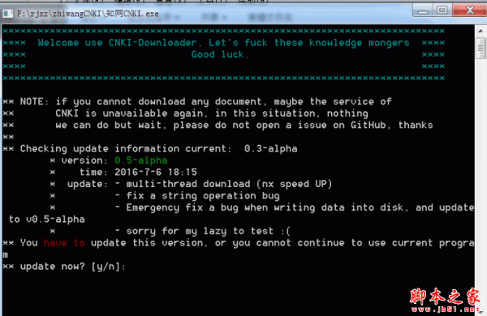Viewport: 487px width, 316px height.
Task: Minimize the CNKI.exe console window
Action: (x=422, y=11)
